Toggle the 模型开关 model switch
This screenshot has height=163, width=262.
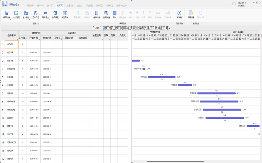65,15
